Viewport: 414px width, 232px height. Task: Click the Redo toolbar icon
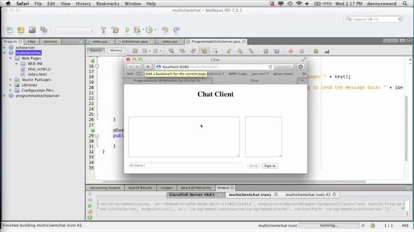pos(177,30)
